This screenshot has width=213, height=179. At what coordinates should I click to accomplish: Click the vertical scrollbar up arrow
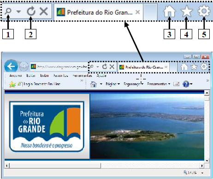[207, 93]
